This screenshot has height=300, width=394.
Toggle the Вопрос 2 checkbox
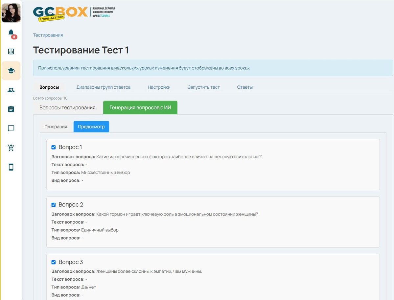[54, 205]
